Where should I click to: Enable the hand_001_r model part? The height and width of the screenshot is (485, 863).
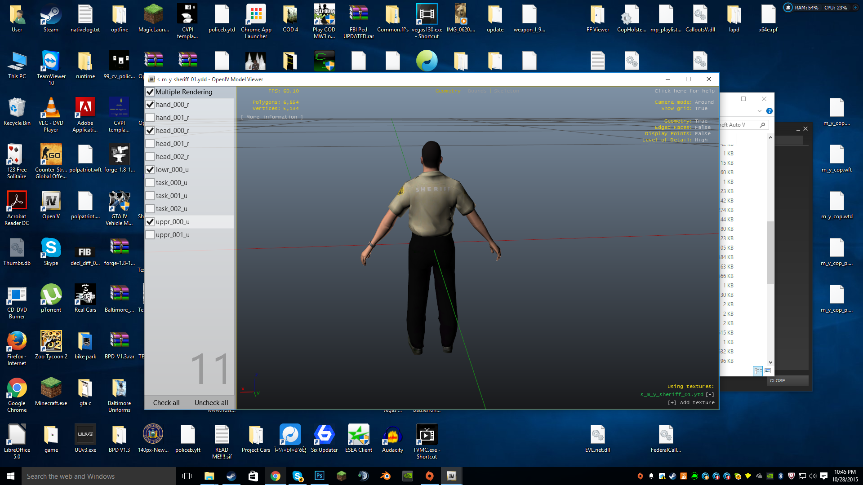click(150, 118)
